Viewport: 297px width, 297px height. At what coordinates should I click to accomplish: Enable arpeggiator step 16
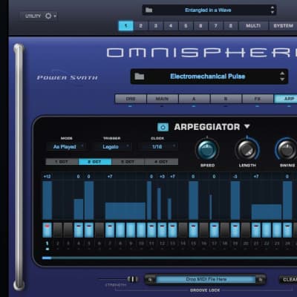click(204, 230)
